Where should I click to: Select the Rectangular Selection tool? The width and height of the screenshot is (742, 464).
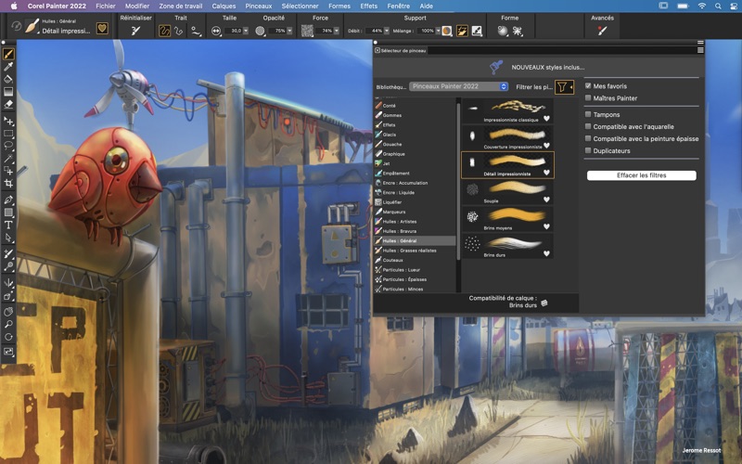[x=8, y=134]
